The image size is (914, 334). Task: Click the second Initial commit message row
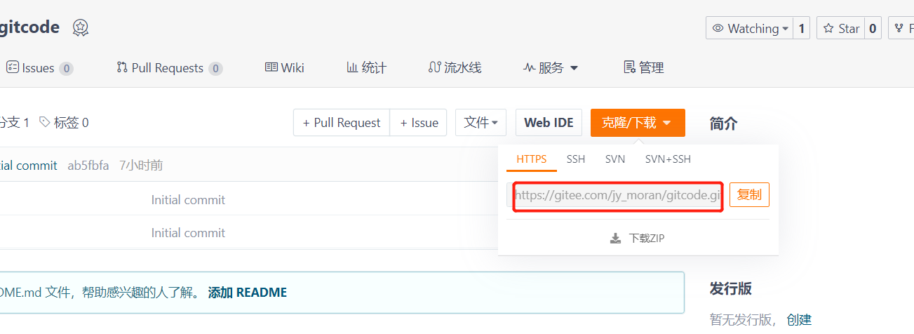188,232
